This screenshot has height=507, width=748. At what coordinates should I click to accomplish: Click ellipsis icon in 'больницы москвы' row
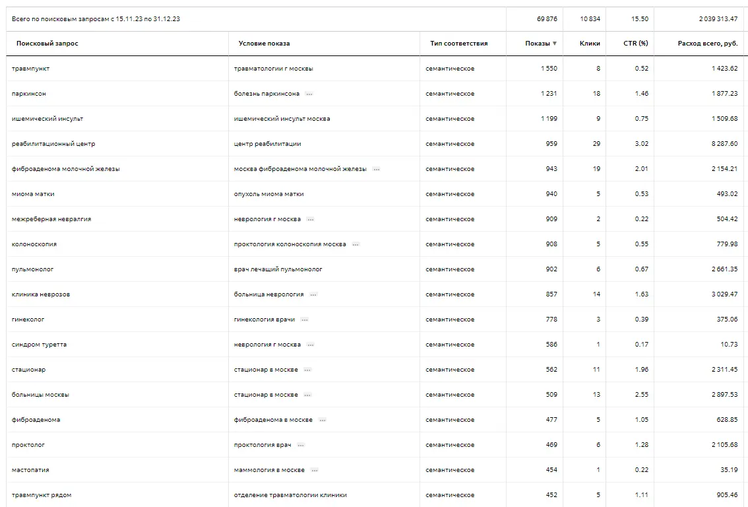point(307,395)
